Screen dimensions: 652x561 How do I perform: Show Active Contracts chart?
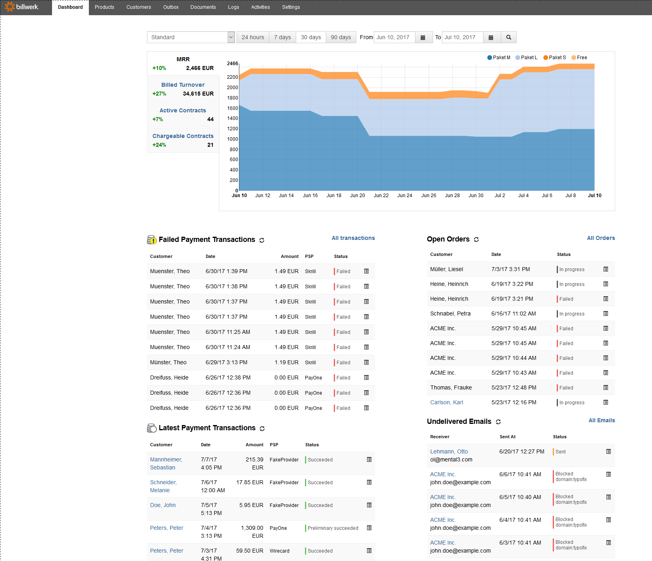coord(183,115)
